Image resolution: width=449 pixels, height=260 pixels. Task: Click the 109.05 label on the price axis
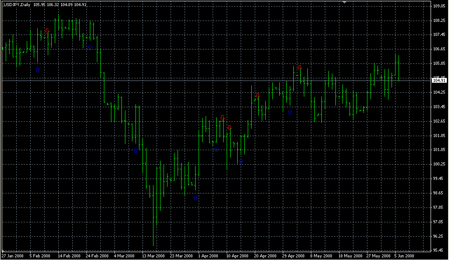[x=439, y=6]
